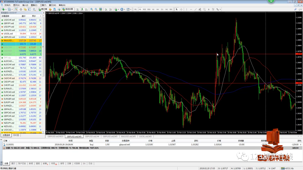Open the New Chart toolbar icon
This screenshot has width=303, height=170.
3,9
